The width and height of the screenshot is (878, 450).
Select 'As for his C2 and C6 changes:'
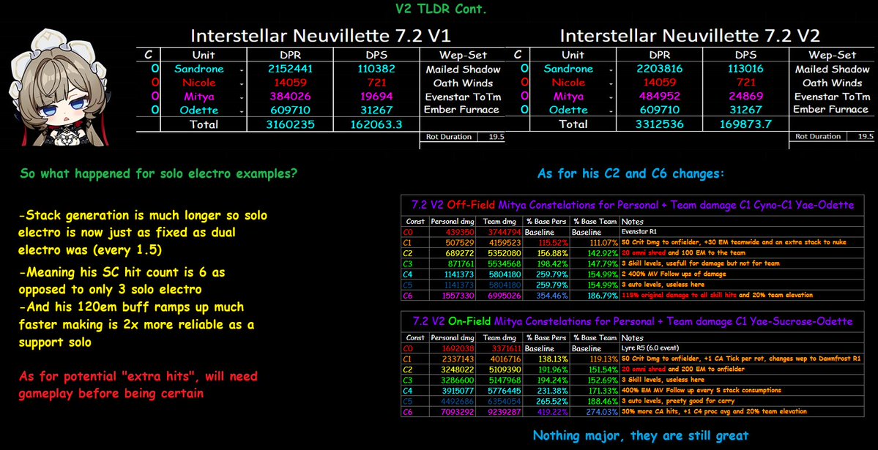point(631,174)
